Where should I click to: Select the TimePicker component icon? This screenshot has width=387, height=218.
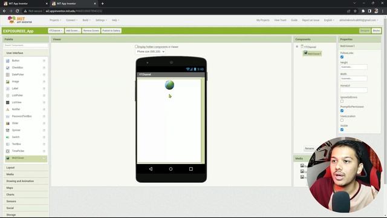click(x=8, y=151)
